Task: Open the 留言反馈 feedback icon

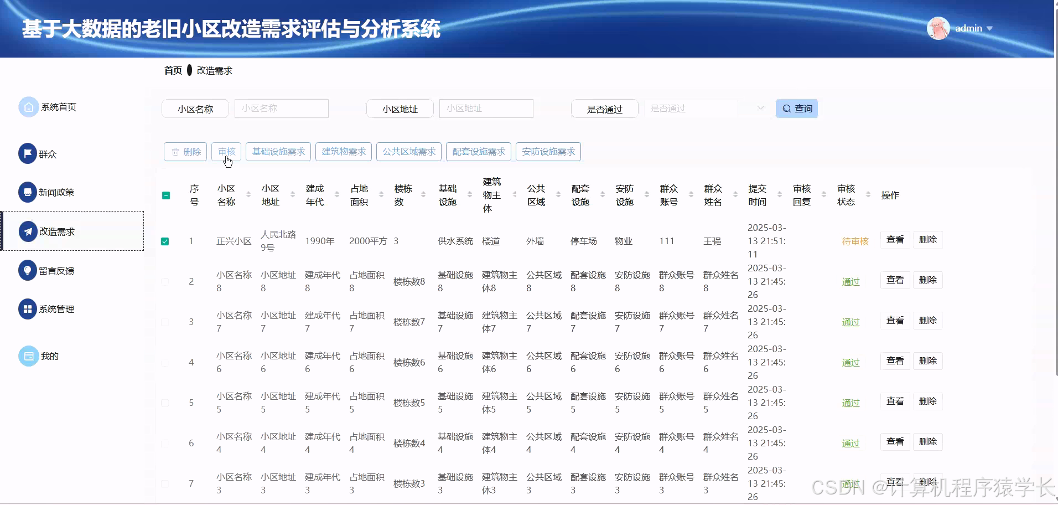Action: coord(28,270)
